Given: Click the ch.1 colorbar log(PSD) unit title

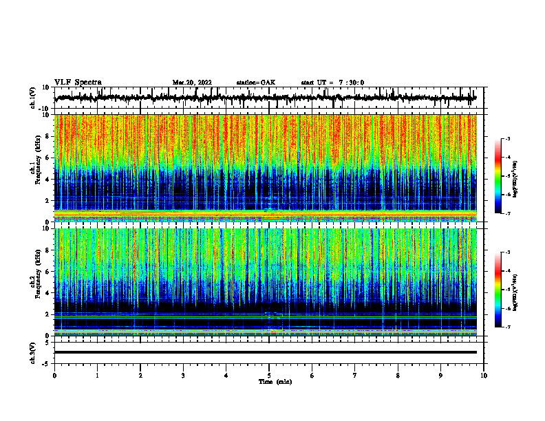Looking at the screenshot, I should 515,180.
